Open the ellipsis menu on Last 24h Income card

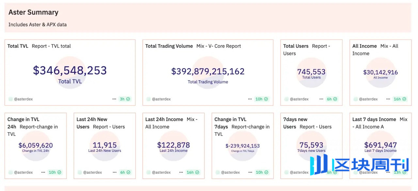[x=181, y=172]
